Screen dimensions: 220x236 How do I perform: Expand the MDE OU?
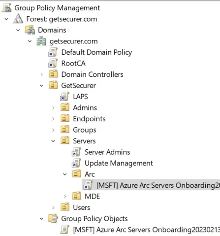click(x=65, y=197)
